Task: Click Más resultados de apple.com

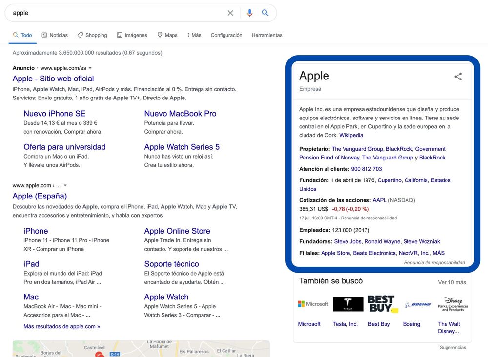Action: 61,326
